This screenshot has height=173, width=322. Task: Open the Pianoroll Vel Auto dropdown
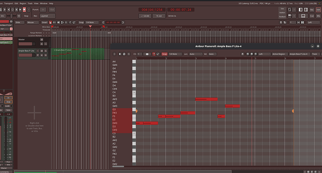click(x=212, y=54)
